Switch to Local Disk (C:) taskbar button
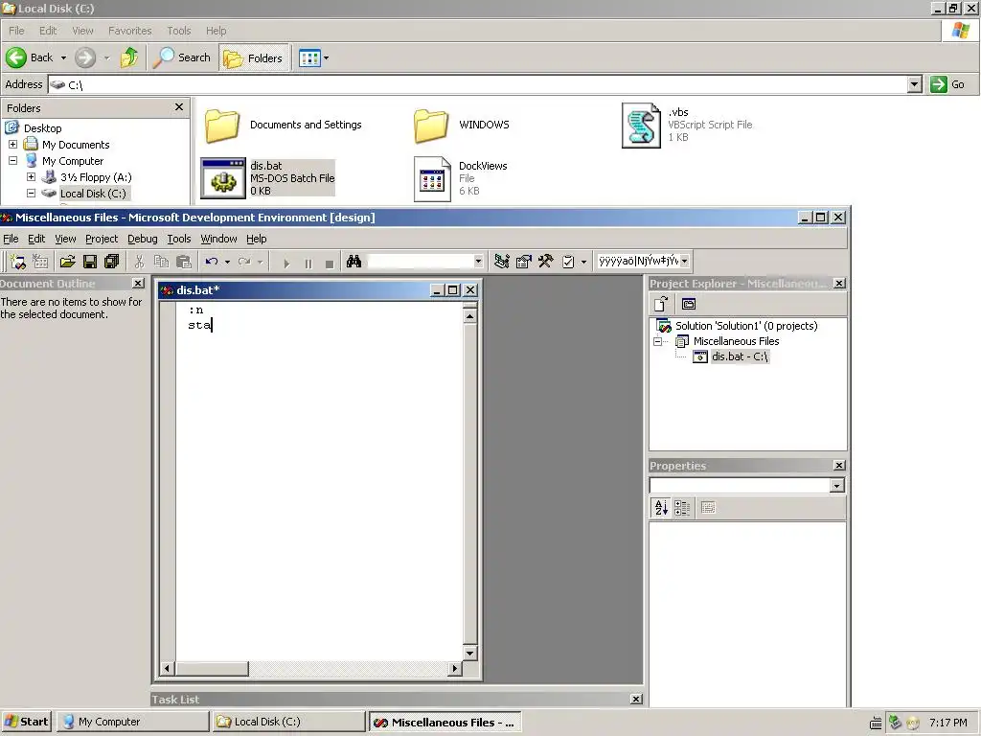This screenshot has width=981, height=736. pyautogui.click(x=287, y=722)
